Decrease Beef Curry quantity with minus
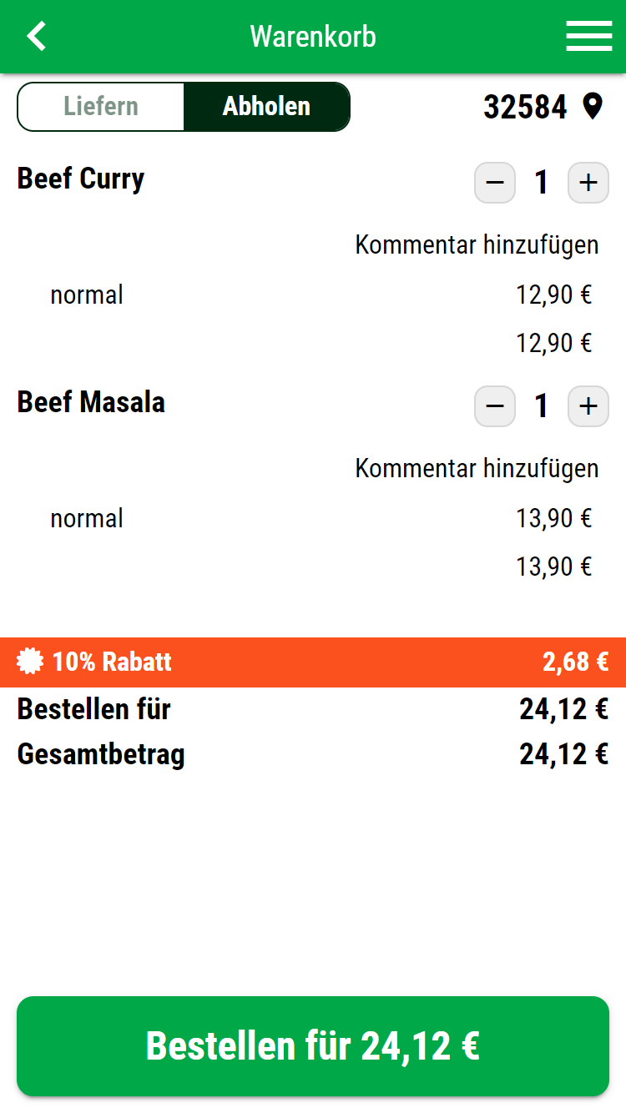The image size is (626, 1113). [495, 183]
